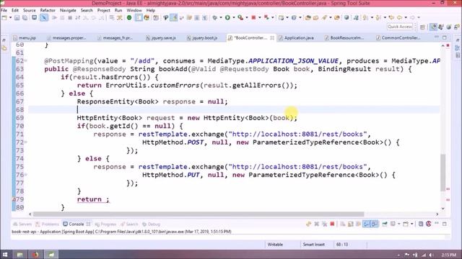Toggle Show Console on standard output change
This screenshot has height=259, width=462.
click(x=366, y=224)
